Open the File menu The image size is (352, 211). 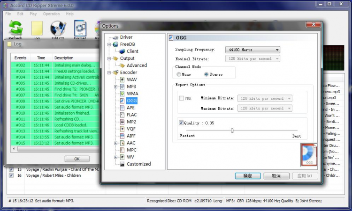tap(8, 14)
